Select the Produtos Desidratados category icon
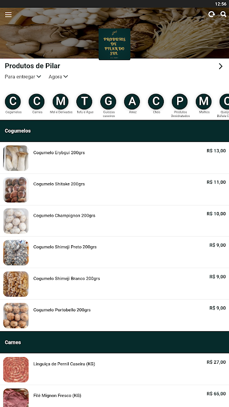This screenshot has width=229, height=407. click(x=180, y=101)
